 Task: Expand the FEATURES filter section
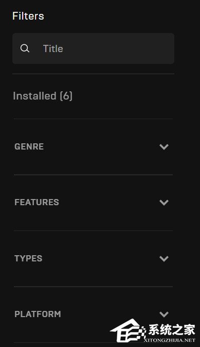[x=93, y=202]
